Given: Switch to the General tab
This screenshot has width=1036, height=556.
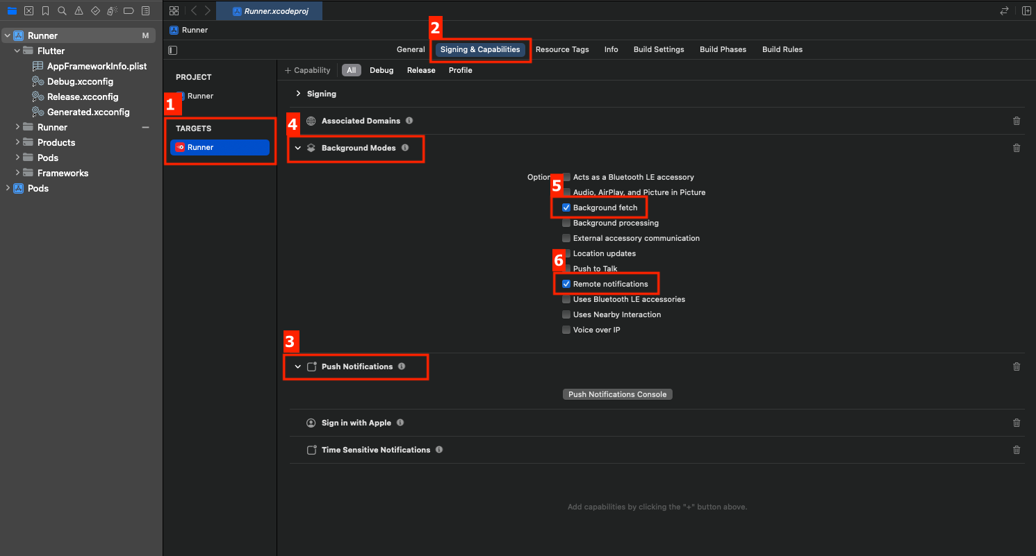Looking at the screenshot, I should (411, 49).
